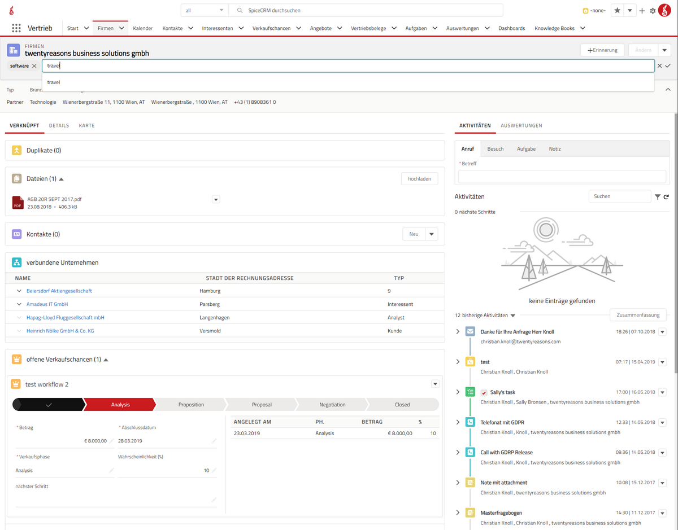This screenshot has width=678, height=530.
Task: Click the test workflow 2 crown icon
Action: 16,384
